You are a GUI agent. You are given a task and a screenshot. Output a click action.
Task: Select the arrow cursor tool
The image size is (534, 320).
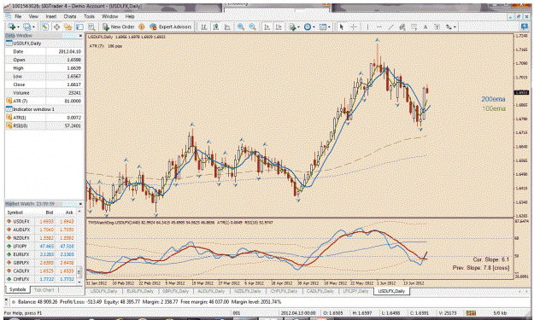(342, 26)
